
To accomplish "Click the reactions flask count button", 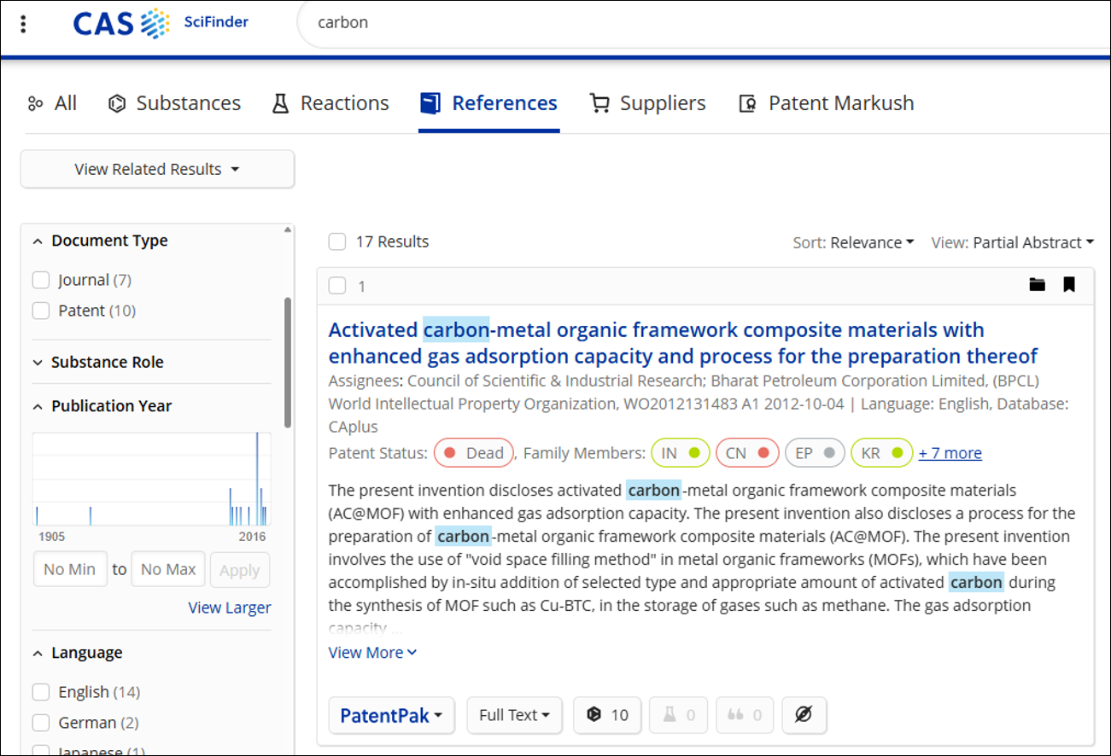I will tap(678, 715).
